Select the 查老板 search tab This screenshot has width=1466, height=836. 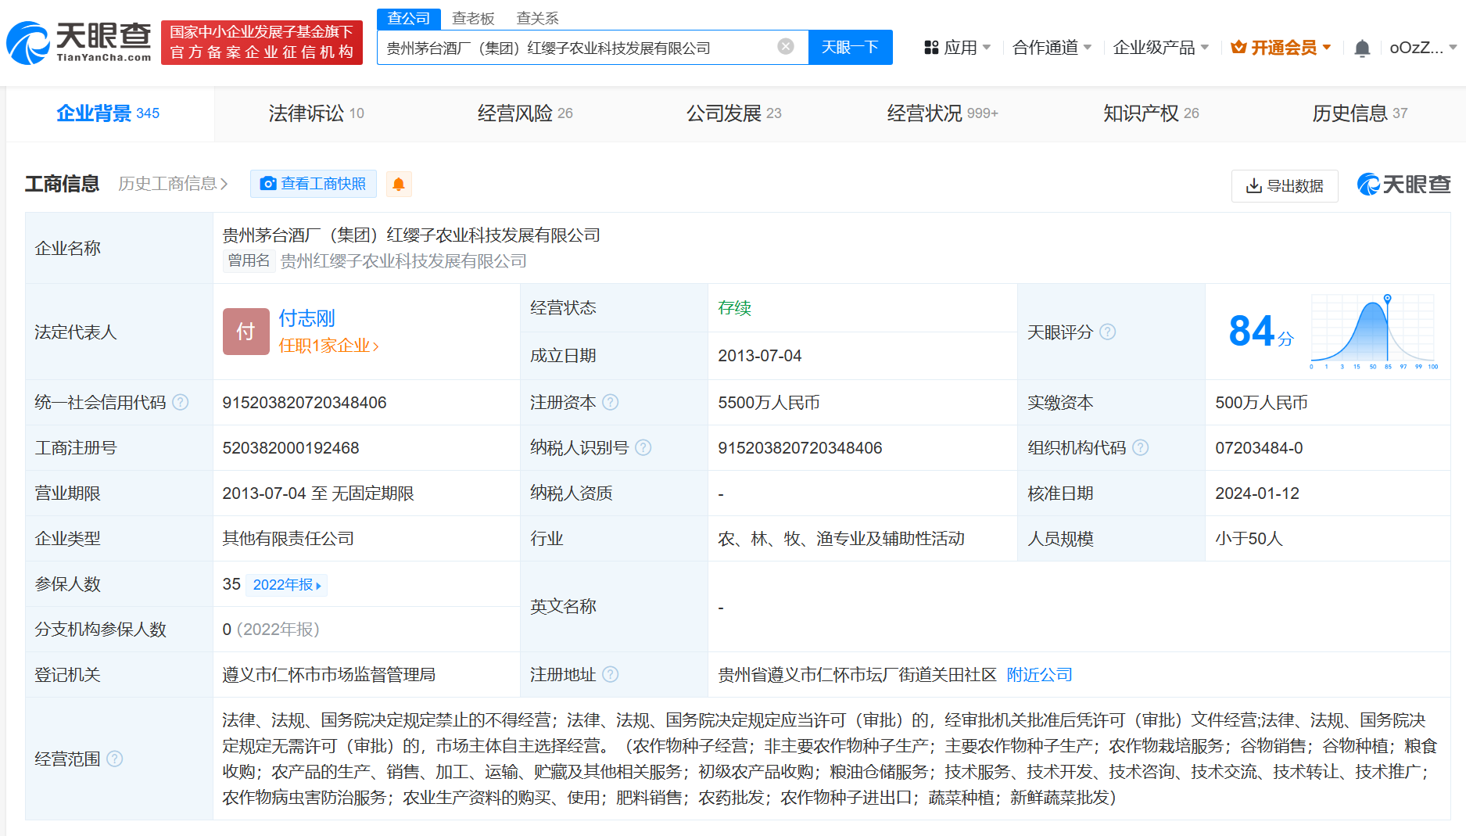click(473, 18)
